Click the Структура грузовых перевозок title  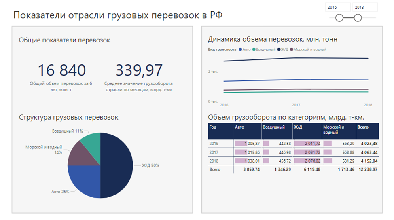coord(68,118)
